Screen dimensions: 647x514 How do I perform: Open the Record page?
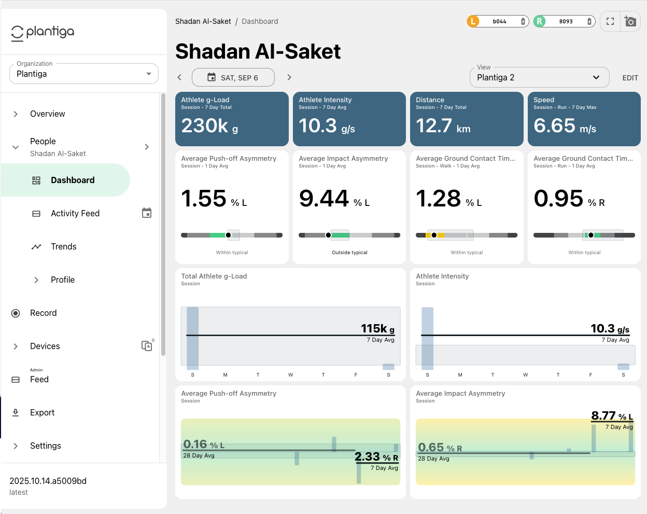pyautogui.click(x=44, y=313)
